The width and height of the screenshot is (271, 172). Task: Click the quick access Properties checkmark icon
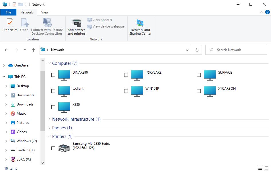[14, 5]
